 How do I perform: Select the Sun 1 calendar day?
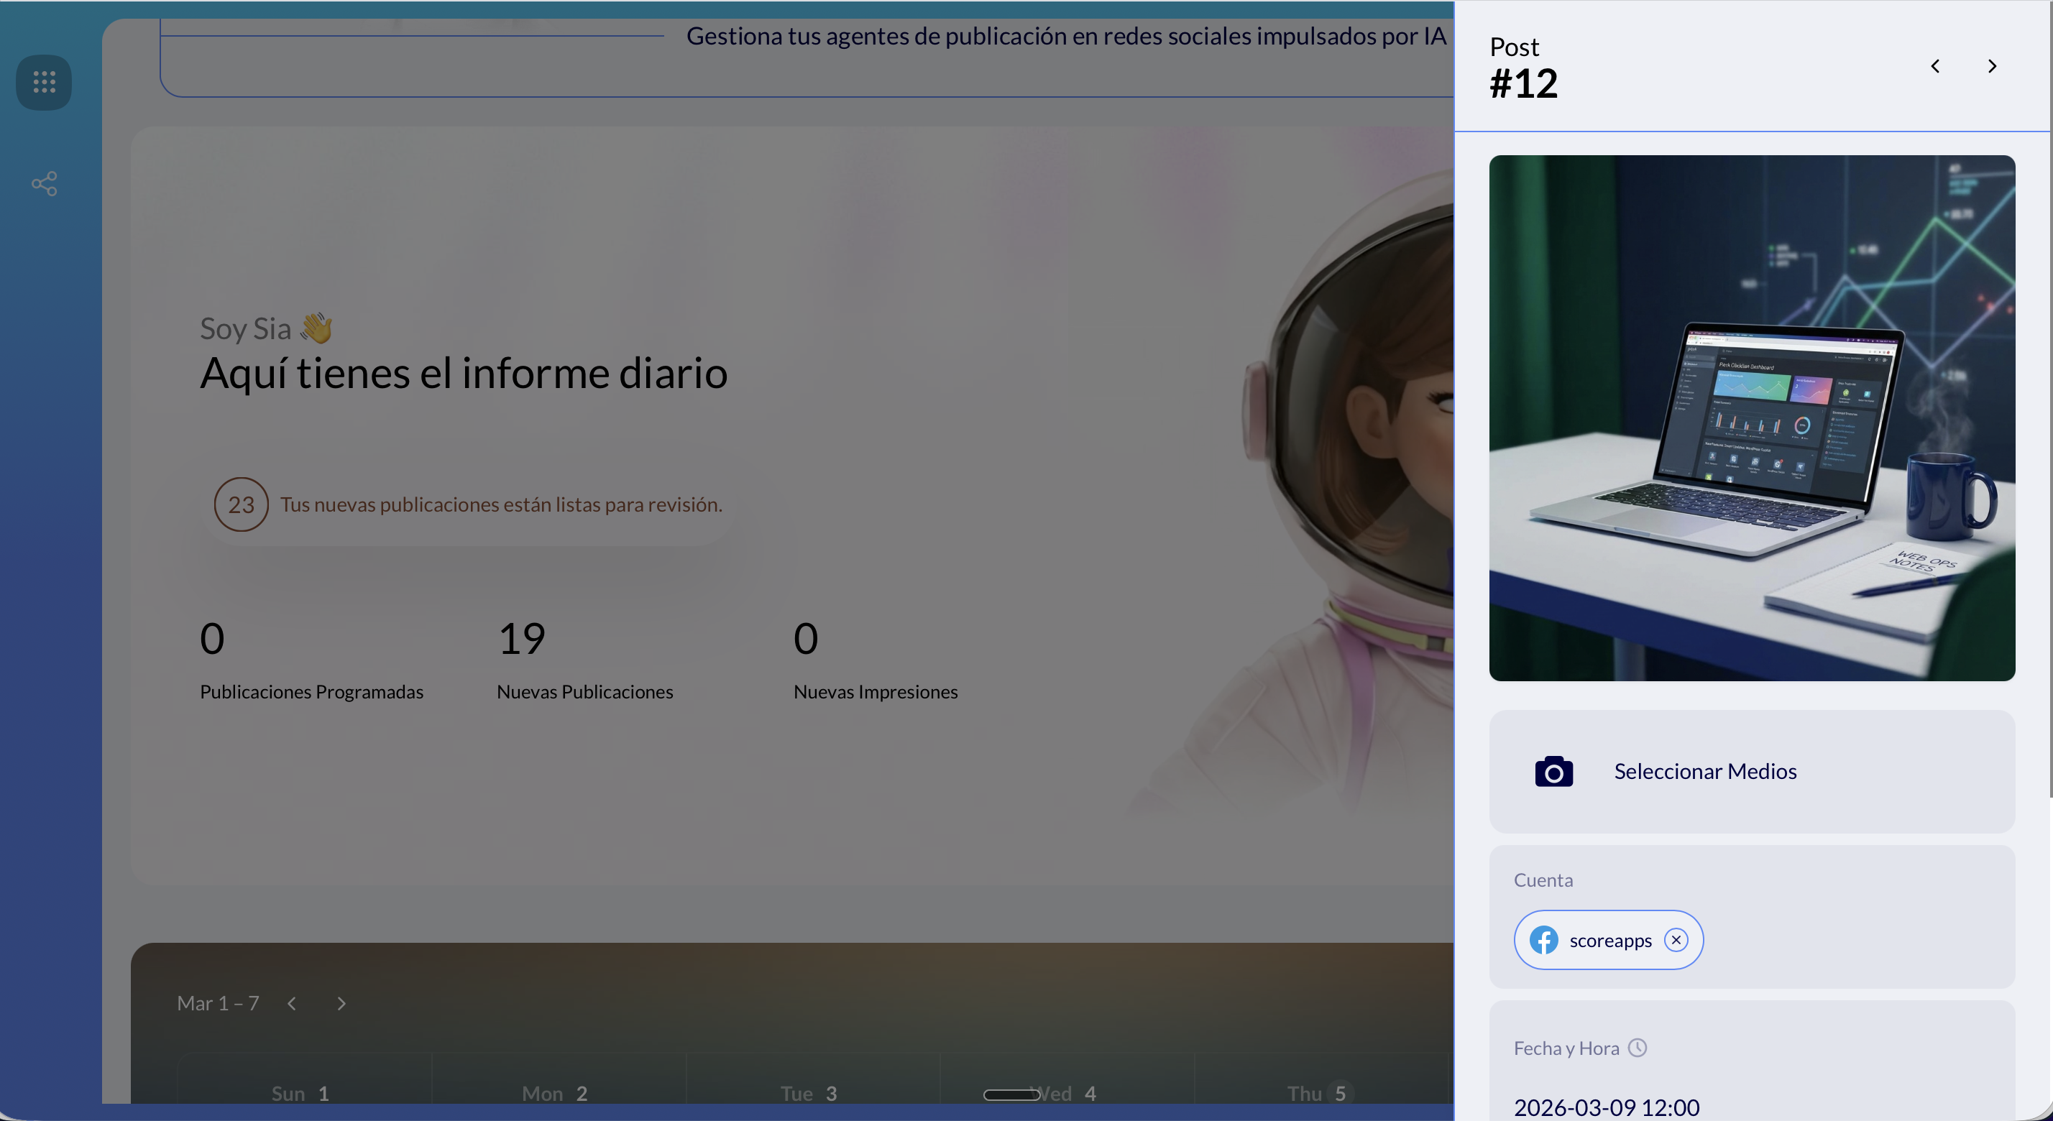pos(300,1093)
